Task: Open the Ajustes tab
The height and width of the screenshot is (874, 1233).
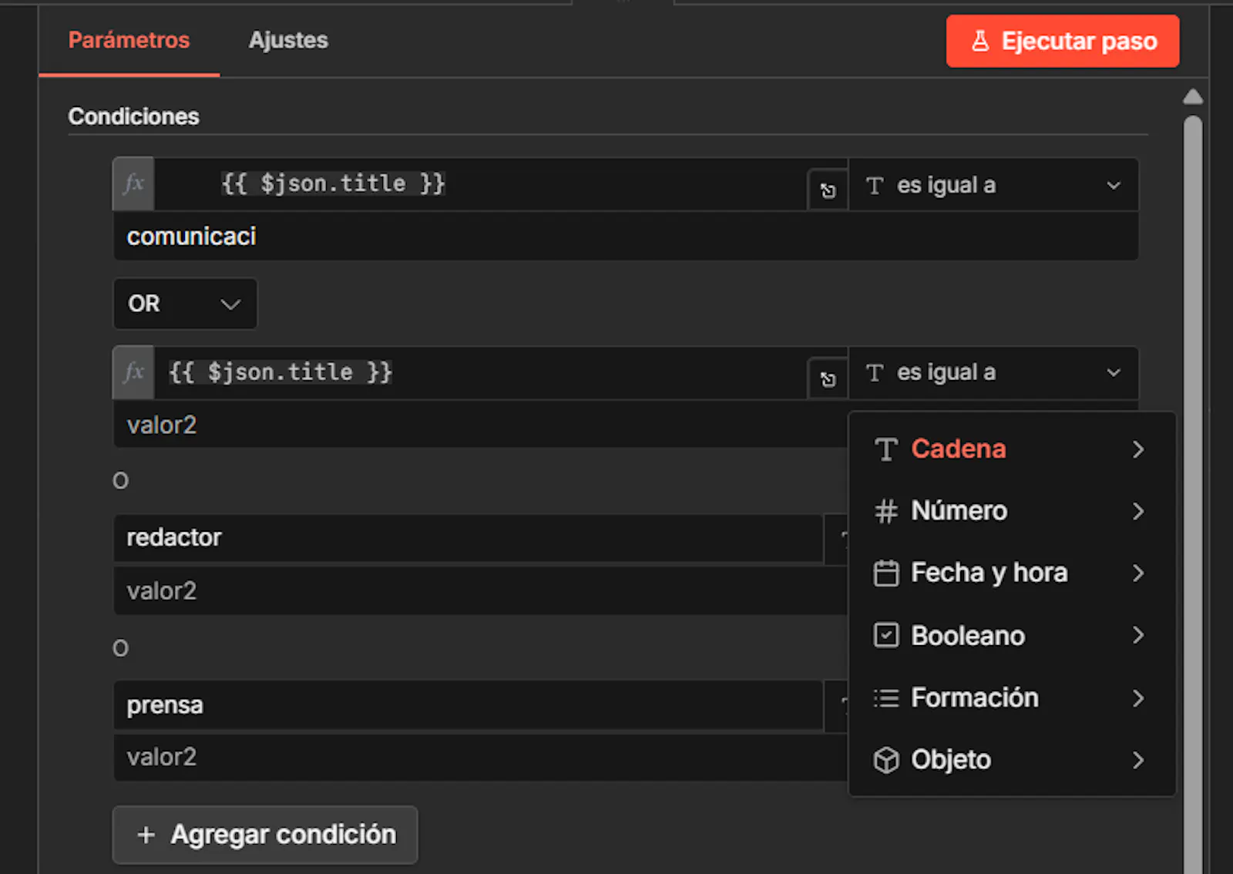Action: [288, 40]
